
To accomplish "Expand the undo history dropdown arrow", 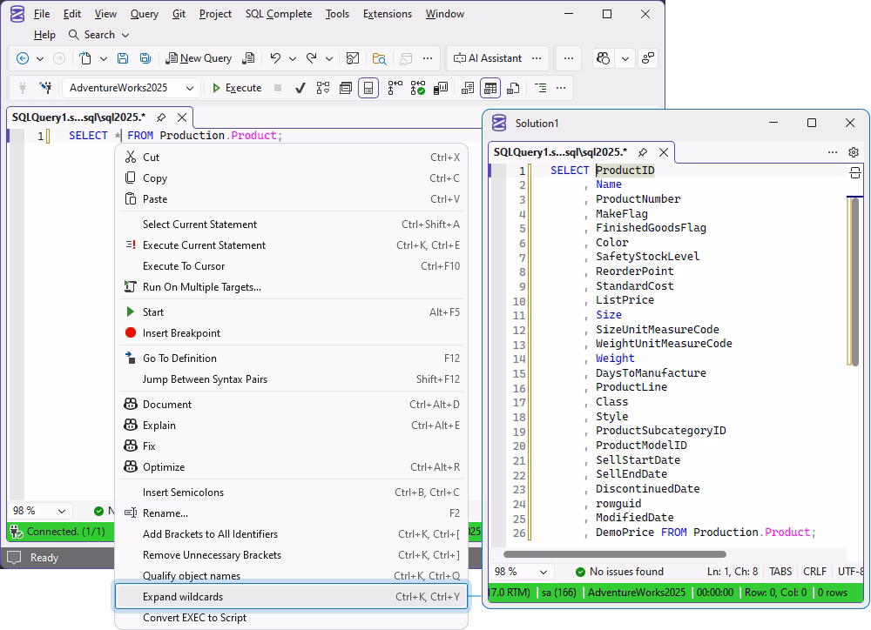I will pos(293,58).
